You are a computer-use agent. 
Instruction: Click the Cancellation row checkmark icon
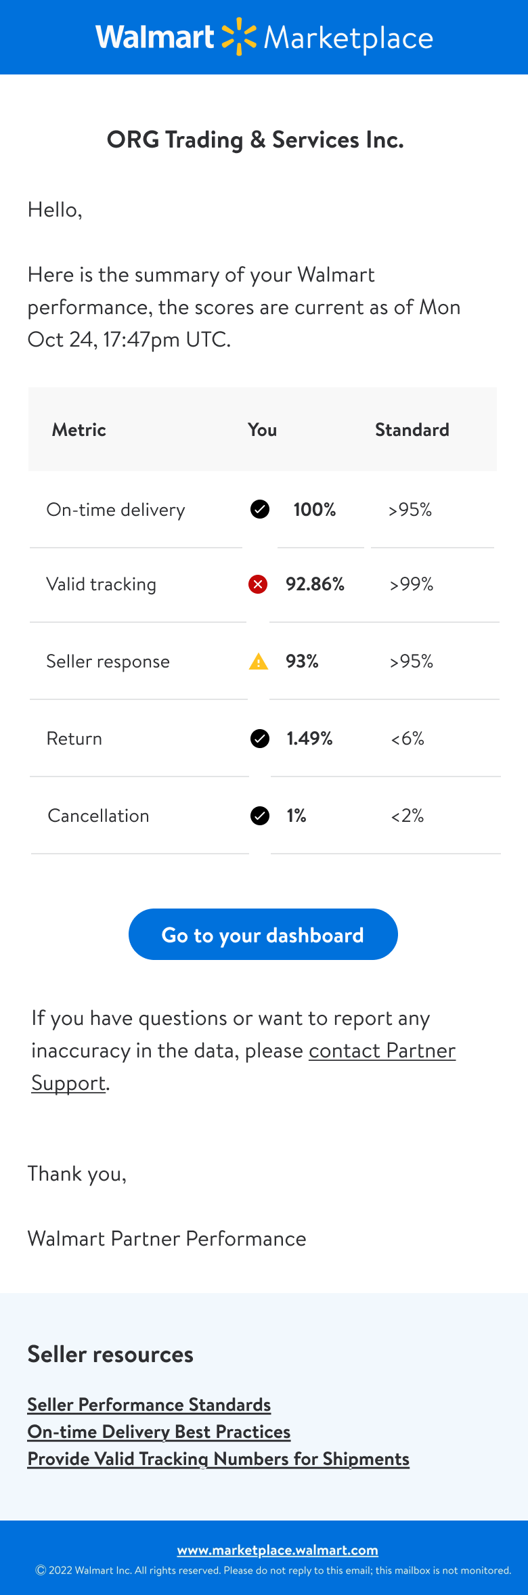click(260, 816)
